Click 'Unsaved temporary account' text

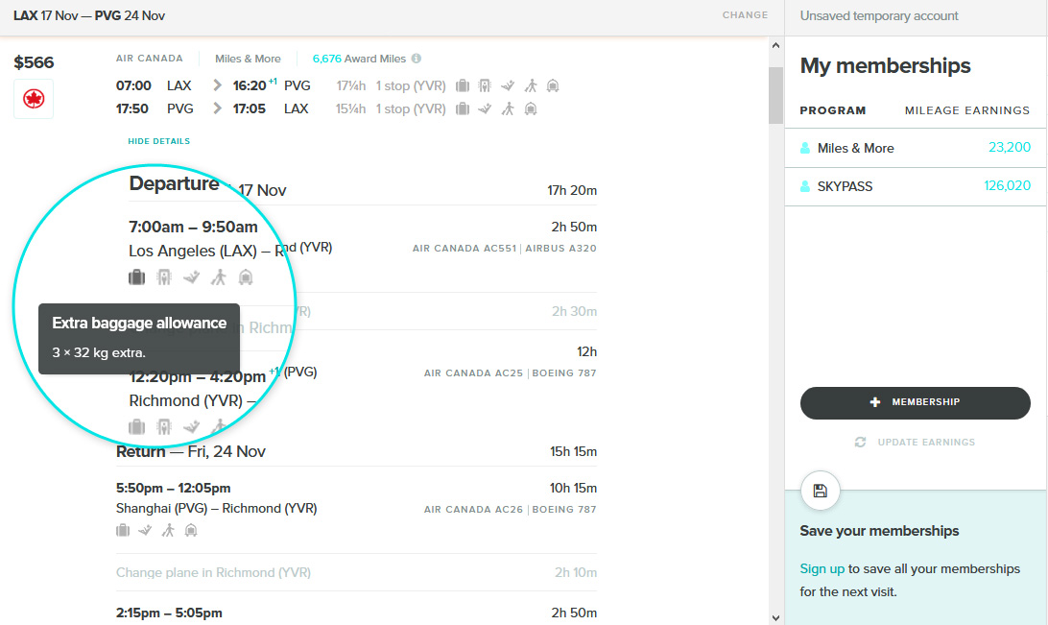(879, 16)
